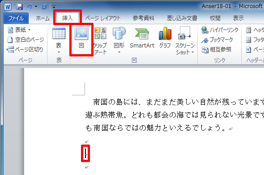Open the フッター footer option
The width and height of the screenshot is (264, 175).
click(255, 40)
